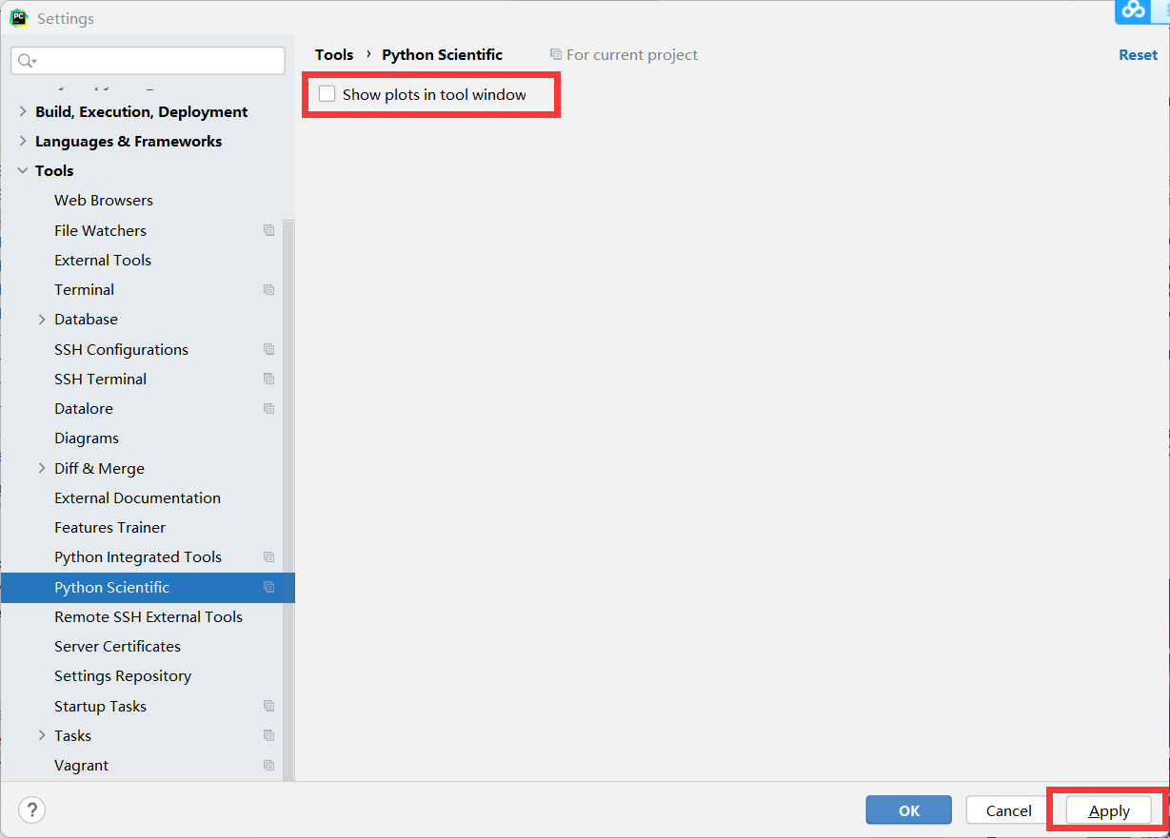Open Remote SSH External Tools

[149, 616]
